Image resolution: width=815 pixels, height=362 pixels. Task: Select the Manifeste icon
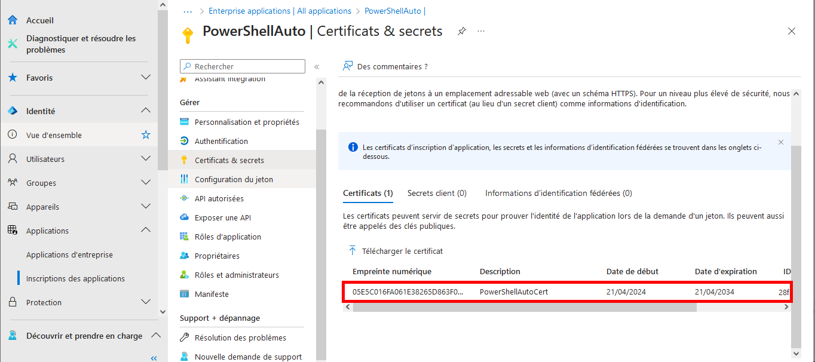186,293
